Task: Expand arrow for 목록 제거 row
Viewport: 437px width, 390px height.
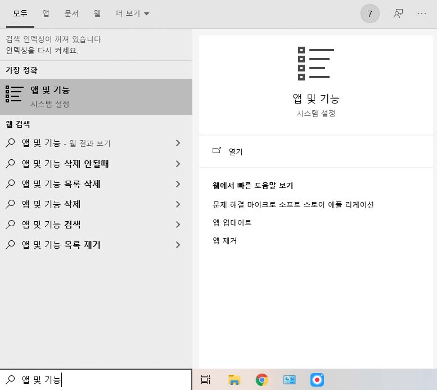Action: 178,245
